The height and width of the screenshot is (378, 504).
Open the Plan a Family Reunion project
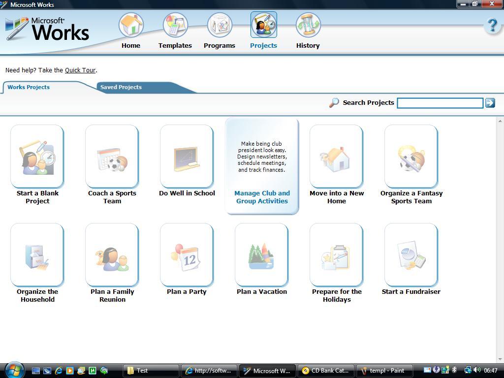(x=112, y=255)
